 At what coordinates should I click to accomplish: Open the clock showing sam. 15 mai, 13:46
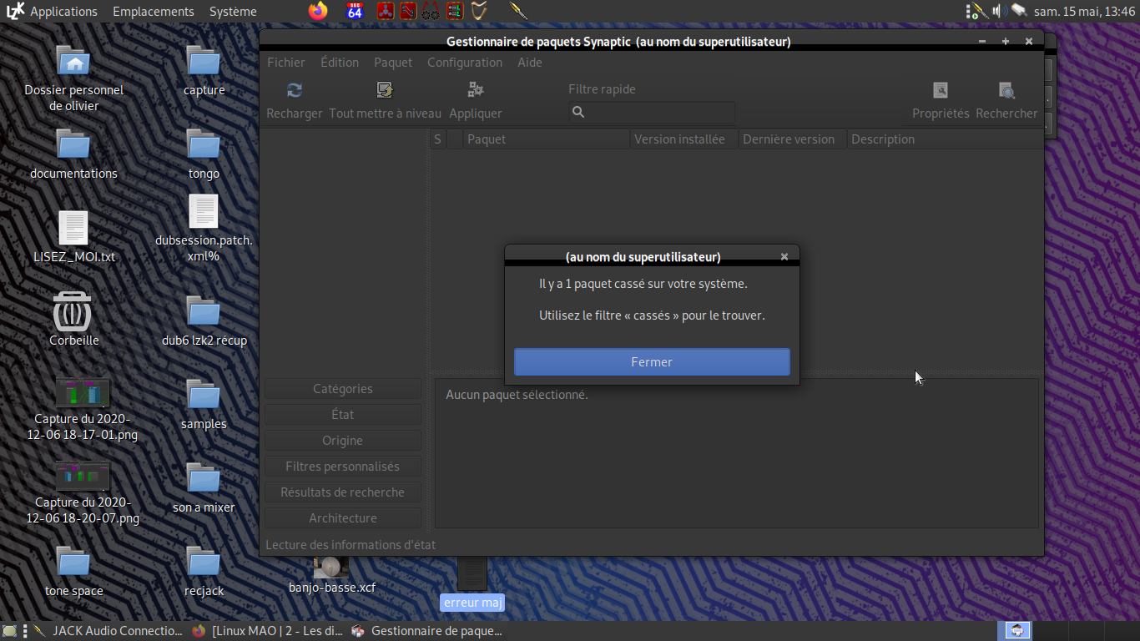point(1085,11)
